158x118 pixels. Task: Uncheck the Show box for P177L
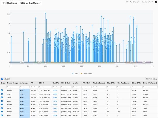[x=2, y=115]
